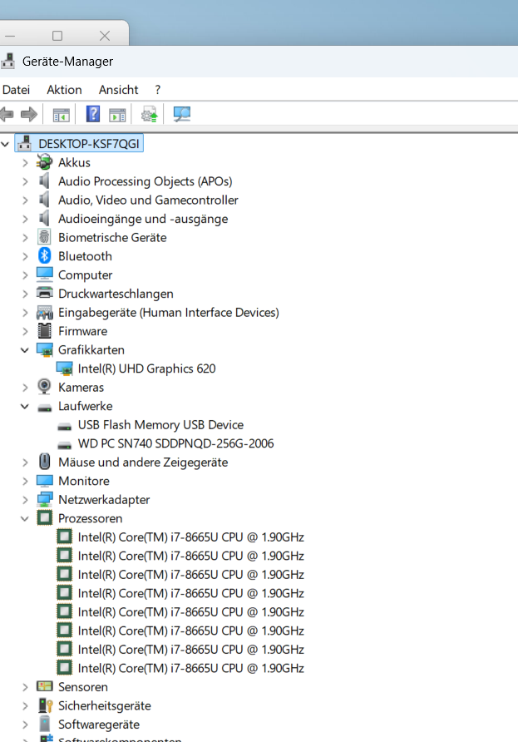Click the Forward arrow toolbar icon

pyautogui.click(x=29, y=115)
